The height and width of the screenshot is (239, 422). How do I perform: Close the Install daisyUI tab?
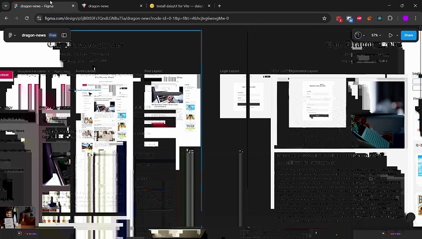(x=209, y=6)
